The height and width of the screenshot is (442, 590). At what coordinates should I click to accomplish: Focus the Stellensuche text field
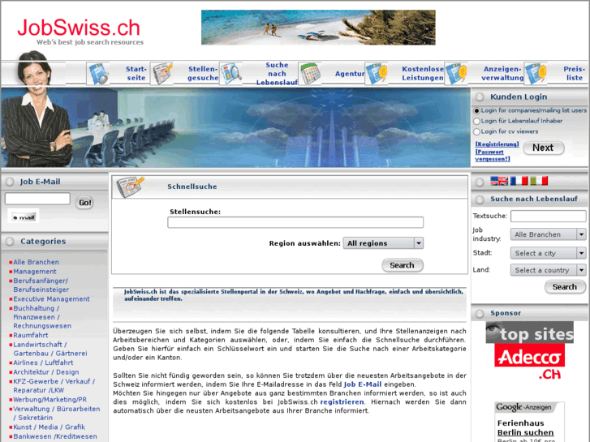coord(295,222)
